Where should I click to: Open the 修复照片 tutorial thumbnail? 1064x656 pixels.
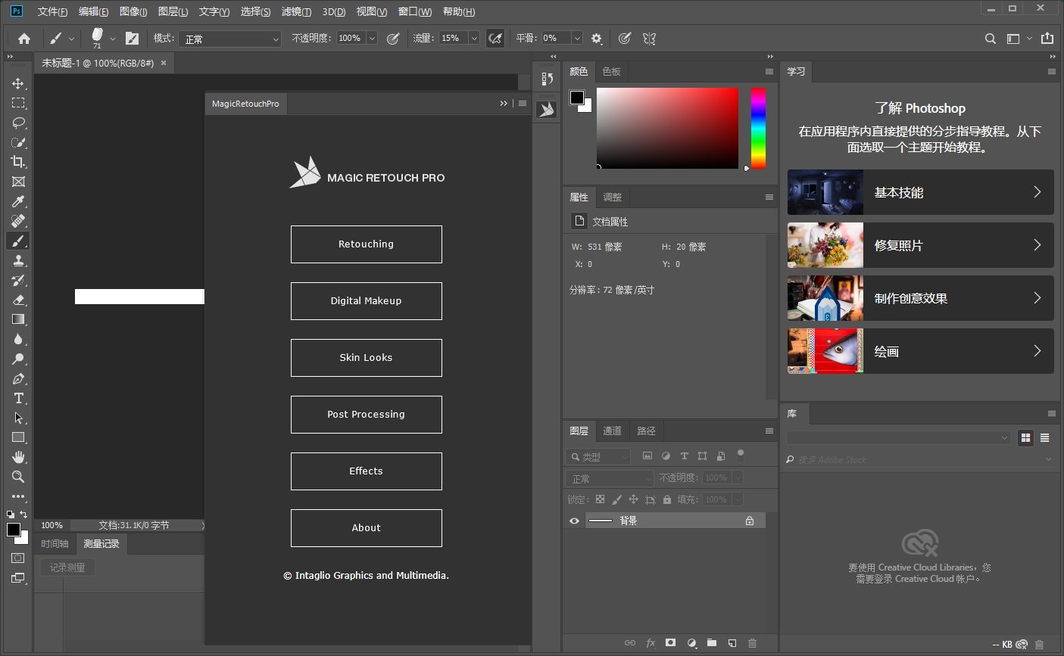825,245
